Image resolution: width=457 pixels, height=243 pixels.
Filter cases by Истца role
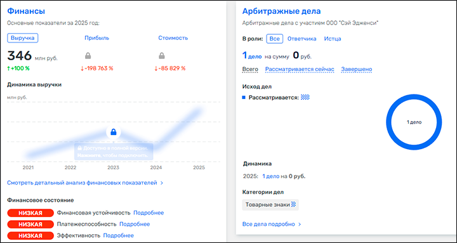pyautogui.click(x=333, y=39)
